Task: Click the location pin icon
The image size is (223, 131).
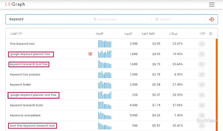Action: pos(95,19)
